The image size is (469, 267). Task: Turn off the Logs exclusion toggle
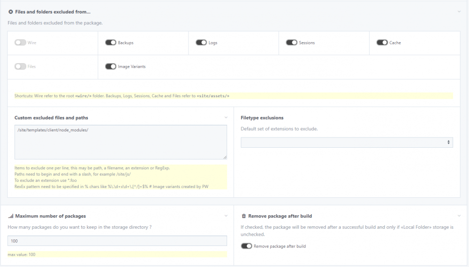coord(201,43)
